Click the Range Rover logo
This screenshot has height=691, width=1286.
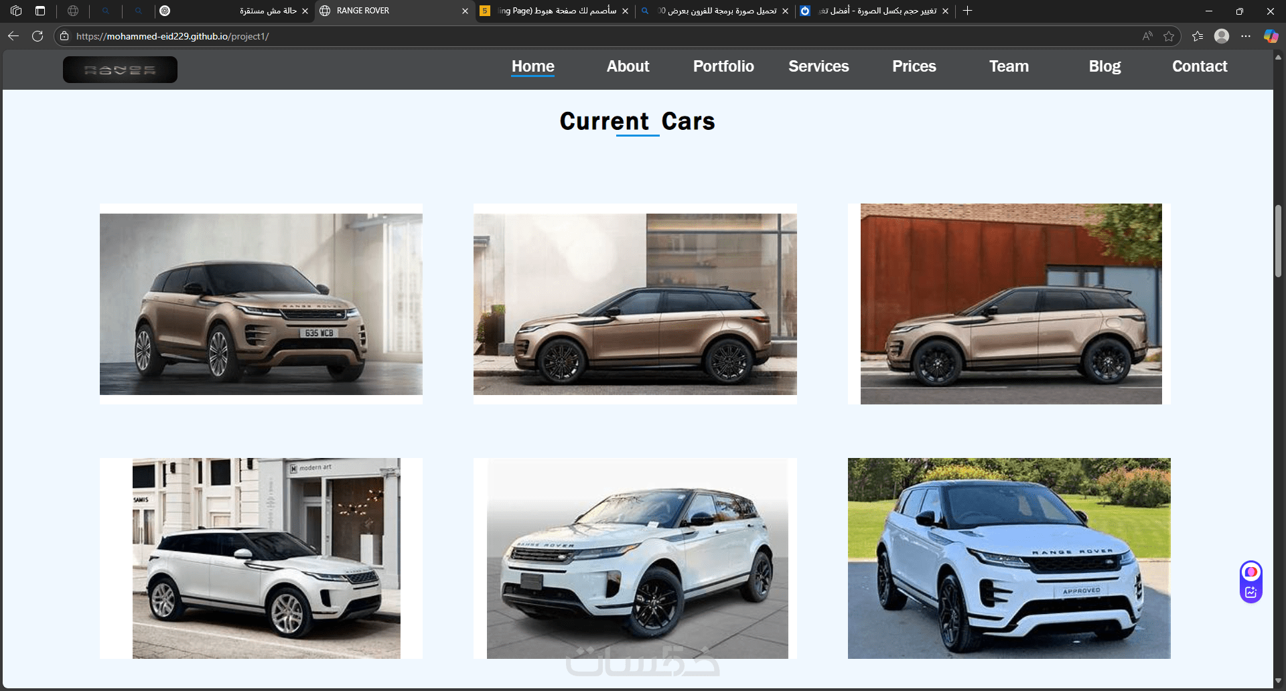(x=120, y=70)
